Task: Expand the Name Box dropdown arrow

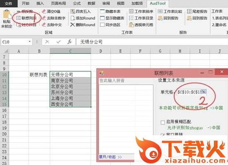Action: tap(30, 42)
